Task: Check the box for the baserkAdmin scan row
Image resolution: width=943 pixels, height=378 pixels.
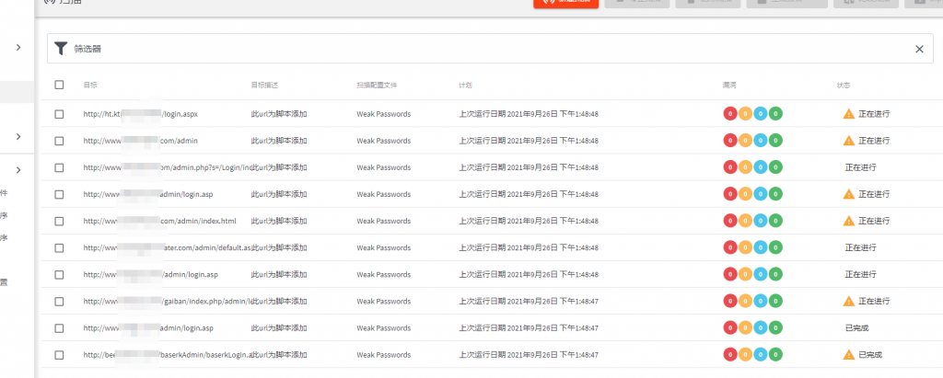Action: tap(59, 355)
